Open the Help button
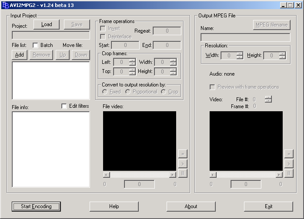 click(114, 206)
